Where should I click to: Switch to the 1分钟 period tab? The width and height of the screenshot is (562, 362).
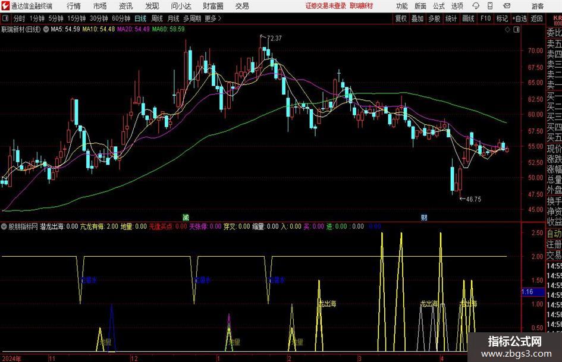pyautogui.click(x=36, y=18)
